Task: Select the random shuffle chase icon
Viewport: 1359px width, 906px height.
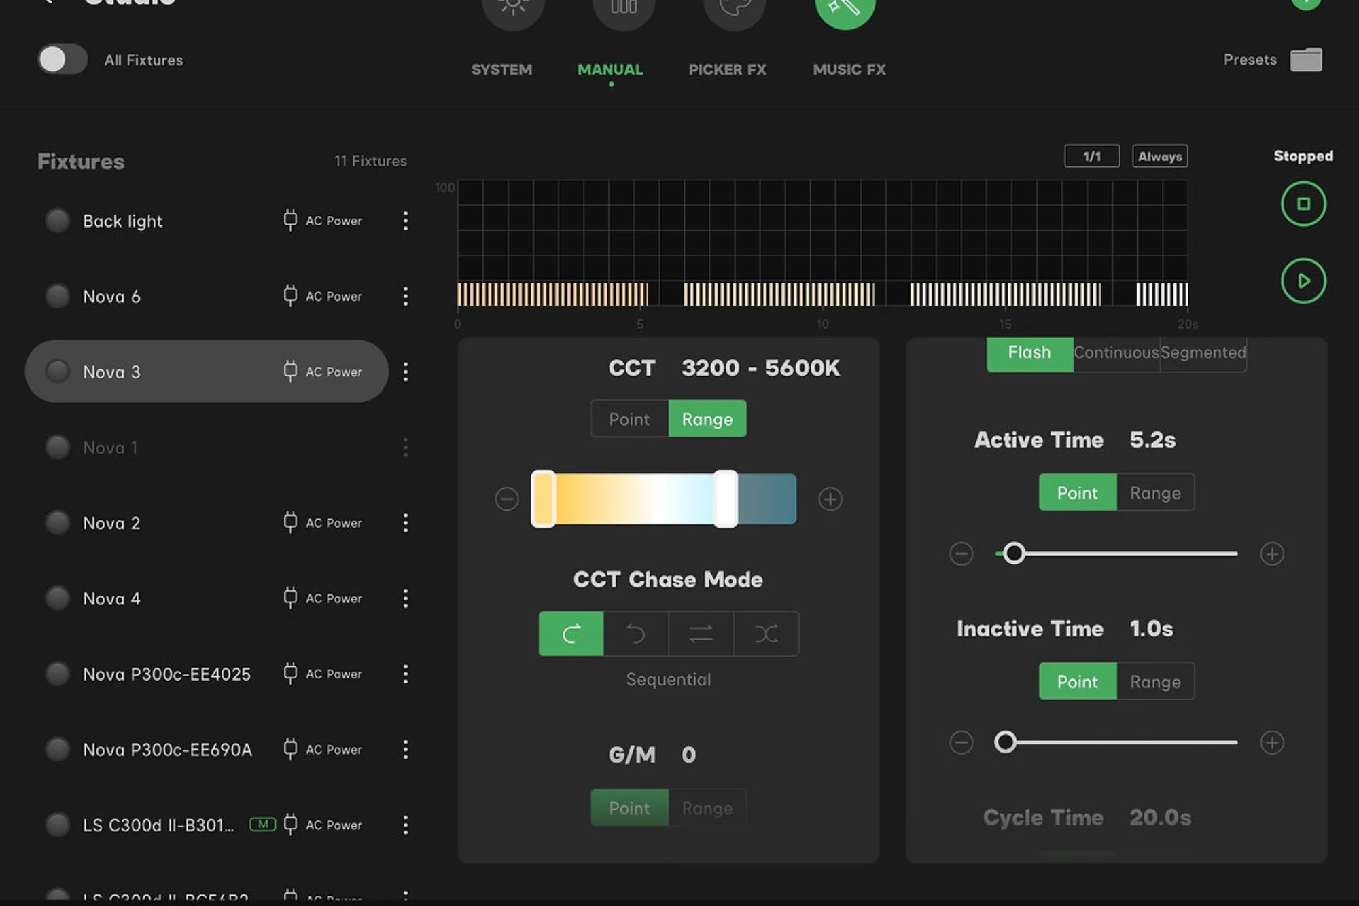Action: [766, 634]
